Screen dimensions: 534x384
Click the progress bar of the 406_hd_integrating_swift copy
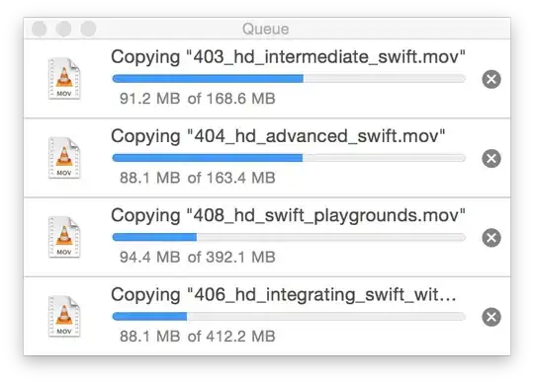click(289, 316)
